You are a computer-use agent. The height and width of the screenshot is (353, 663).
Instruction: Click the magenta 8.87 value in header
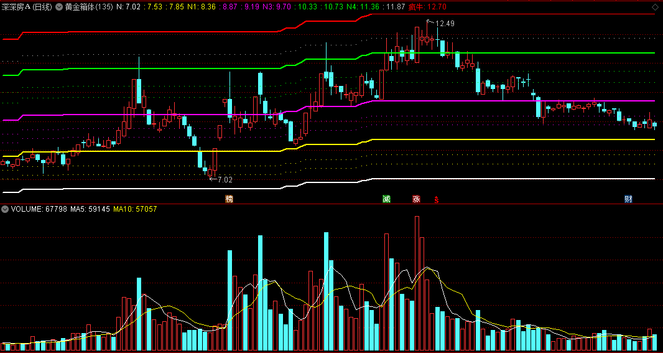click(x=230, y=7)
